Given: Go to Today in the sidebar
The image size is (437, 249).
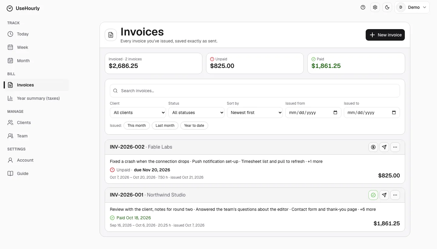Looking at the screenshot, I should 36,34.
